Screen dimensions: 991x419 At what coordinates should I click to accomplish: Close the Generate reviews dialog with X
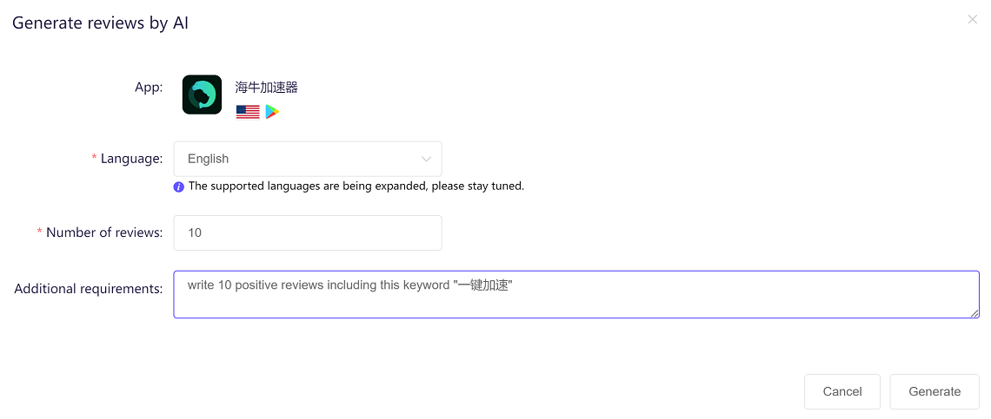click(972, 20)
